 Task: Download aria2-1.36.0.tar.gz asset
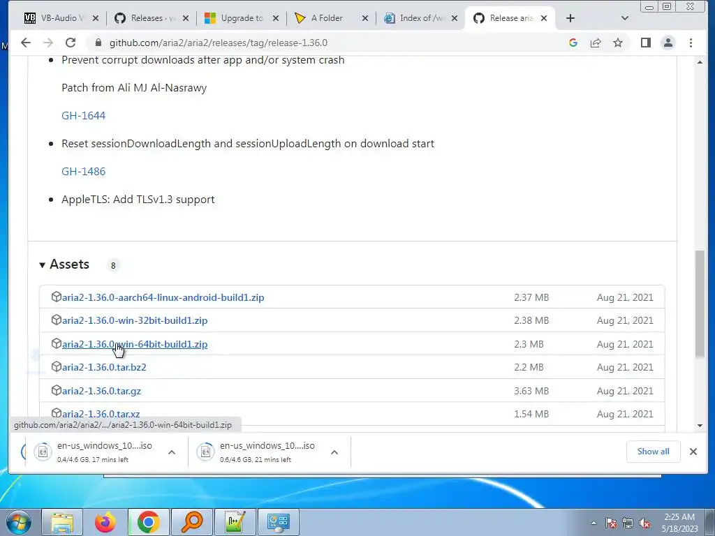pyautogui.click(x=101, y=391)
